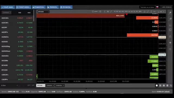Click Торговля на истории button
The width and height of the screenshot is (174, 98).
(147, 7)
